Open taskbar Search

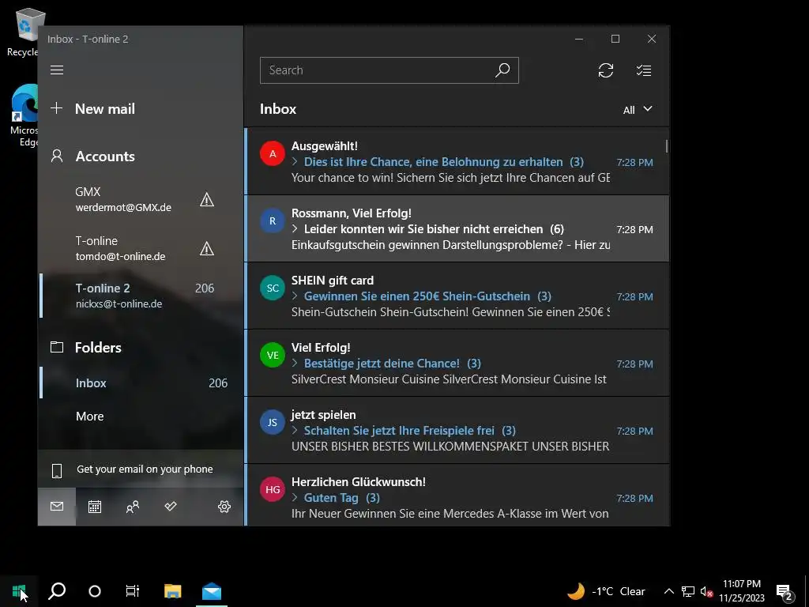[57, 591]
